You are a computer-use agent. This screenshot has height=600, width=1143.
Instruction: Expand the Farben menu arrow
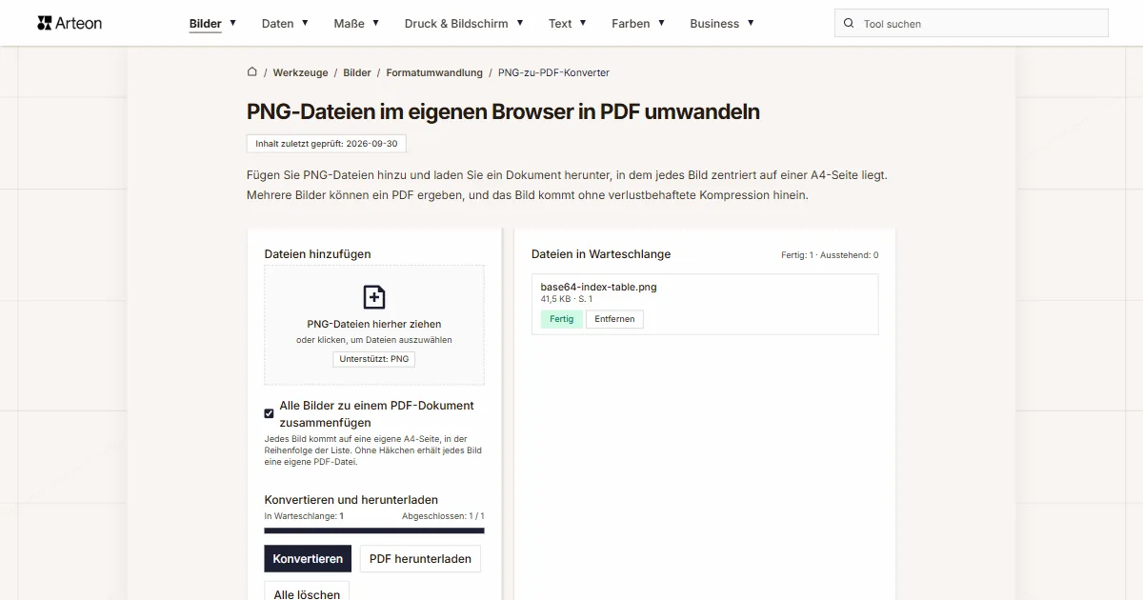[x=661, y=23]
